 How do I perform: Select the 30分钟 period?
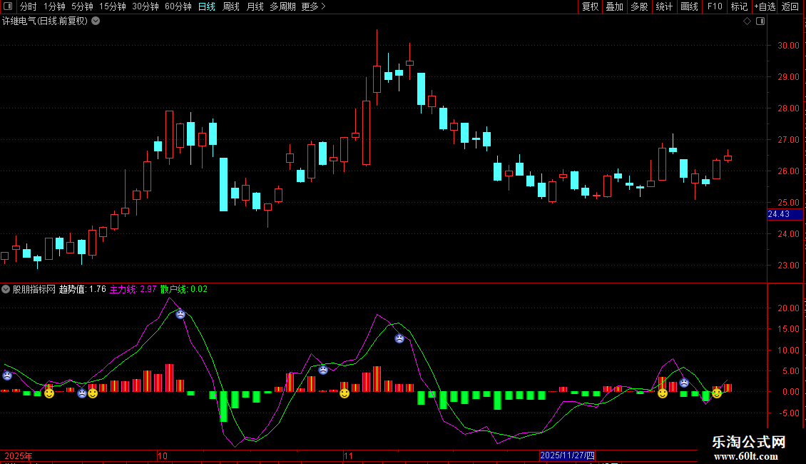(146, 6)
